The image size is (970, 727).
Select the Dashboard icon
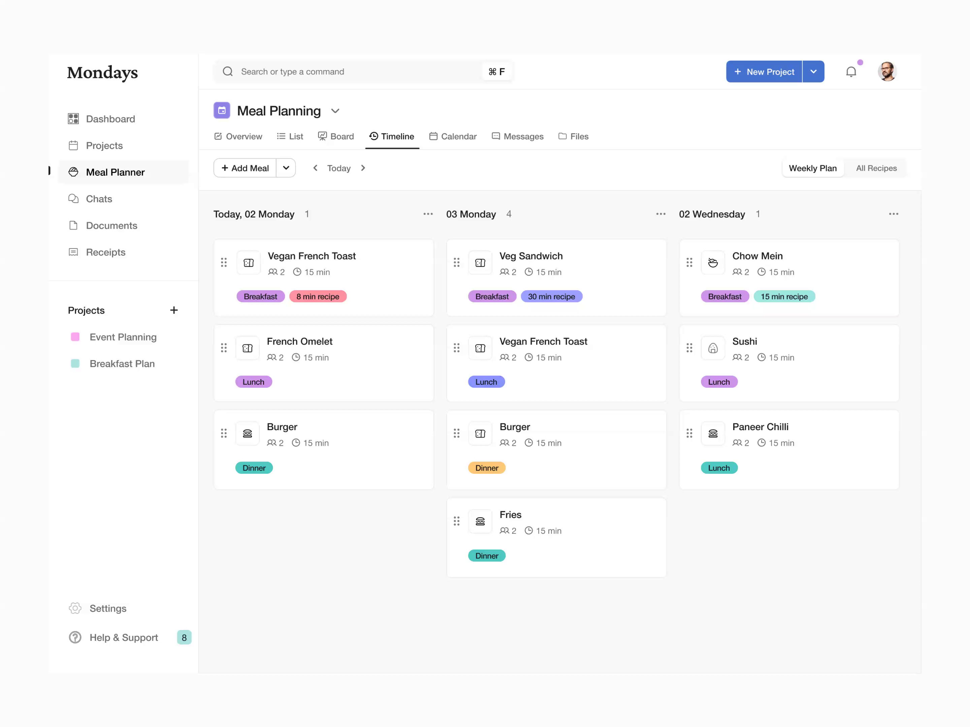coord(74,119)
